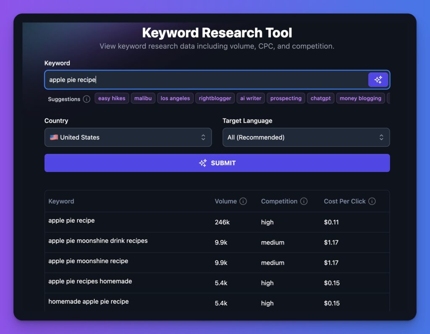Open the Country dropdown
This screenshot has width=430, height=334.
(x=128, y=137)
